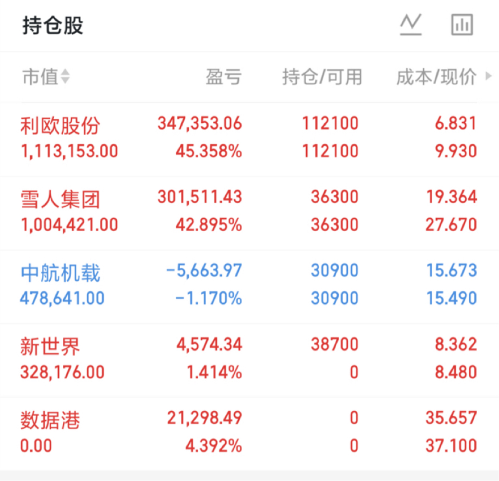The height and width of the screenshot is (481, 499).
Task: Click the 市值 column header
Action: click(40, 77)
